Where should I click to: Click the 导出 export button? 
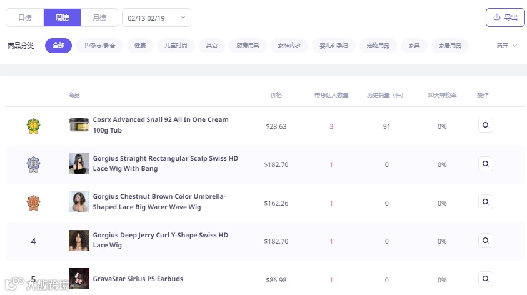tap(505, 17)
